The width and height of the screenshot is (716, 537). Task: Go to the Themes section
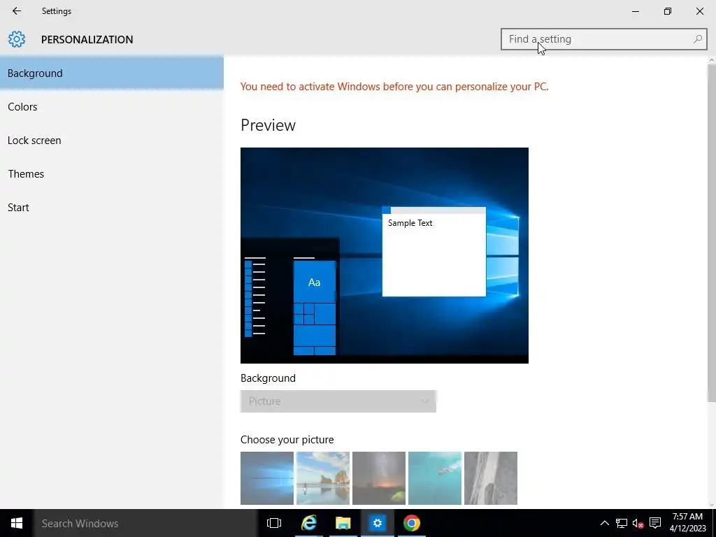coord(112,174)
